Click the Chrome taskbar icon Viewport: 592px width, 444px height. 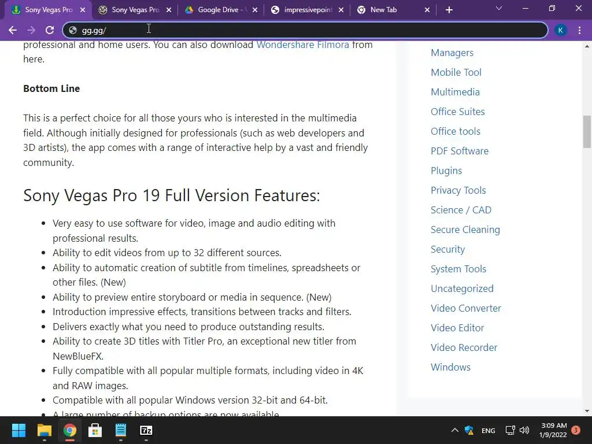pos(70,430)
